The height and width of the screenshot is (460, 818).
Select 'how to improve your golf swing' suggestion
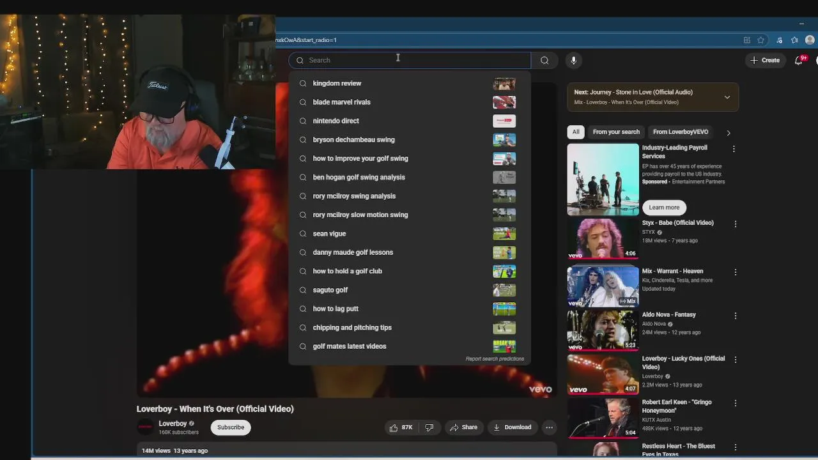pyautogui.click(x=410, y=158)
